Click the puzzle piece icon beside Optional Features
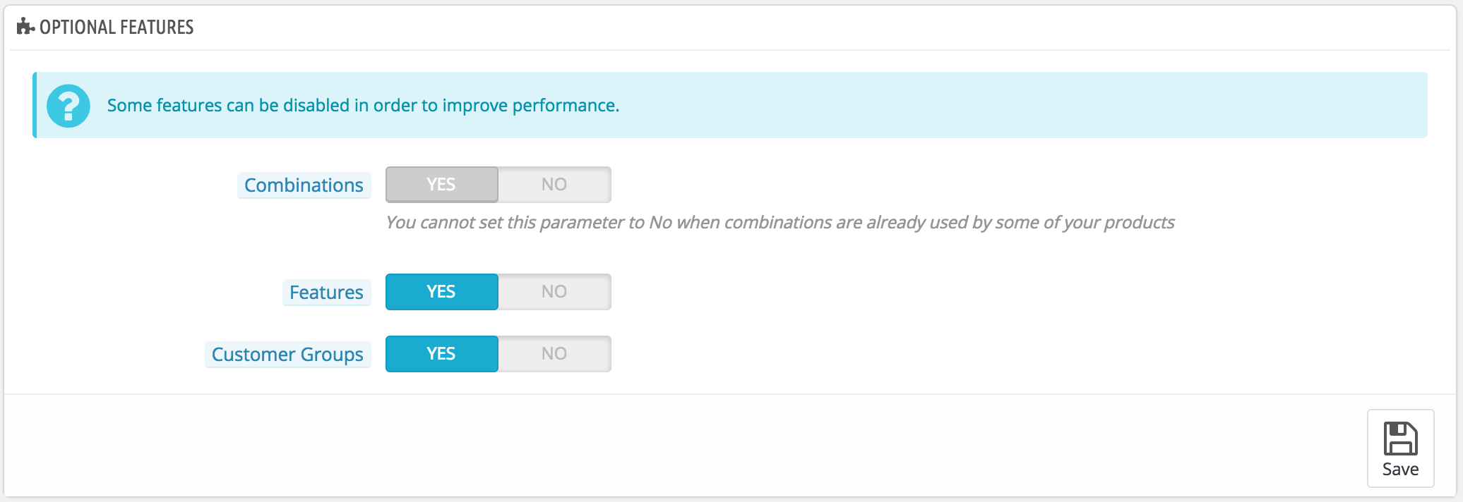 point(25,27)
